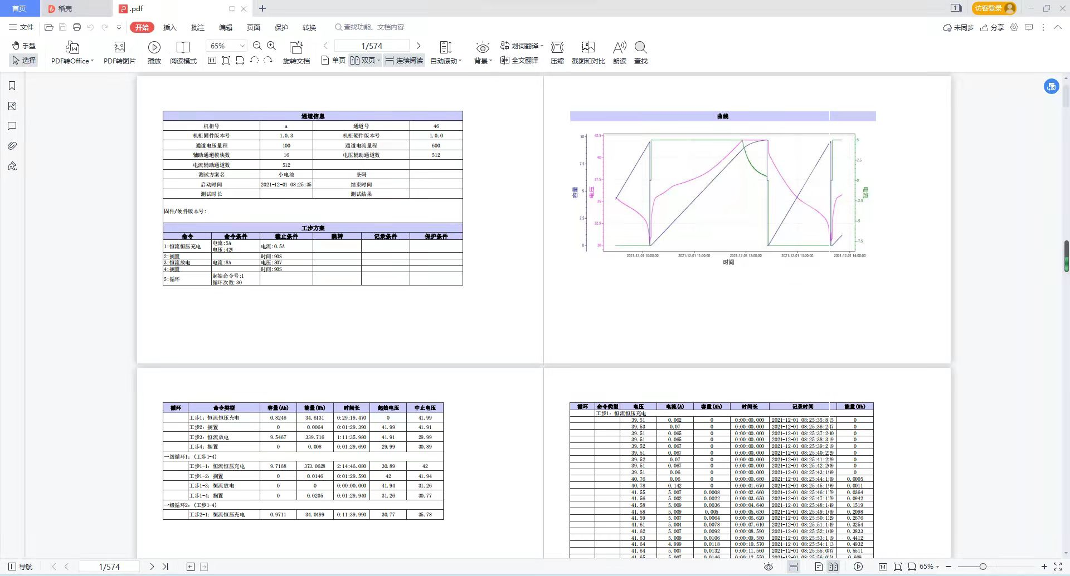
Task: Click PDF转图片 convert to image
Action: click(119, 53)
